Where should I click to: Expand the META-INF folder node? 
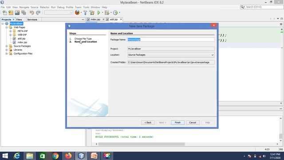11,31
